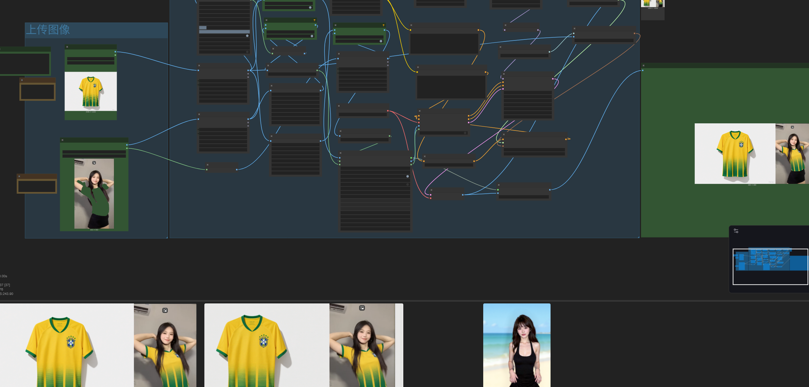The height and width of the screenshot is (387, 809).
Task: Open the first jersey try-on result thumbnail
Action: [98, 345]
